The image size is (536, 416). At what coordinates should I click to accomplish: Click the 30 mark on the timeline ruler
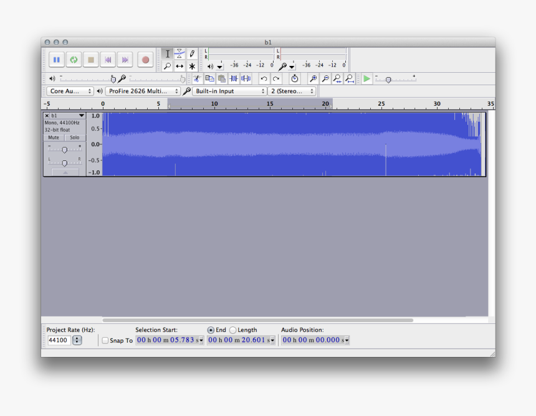(x=437, y=104)
